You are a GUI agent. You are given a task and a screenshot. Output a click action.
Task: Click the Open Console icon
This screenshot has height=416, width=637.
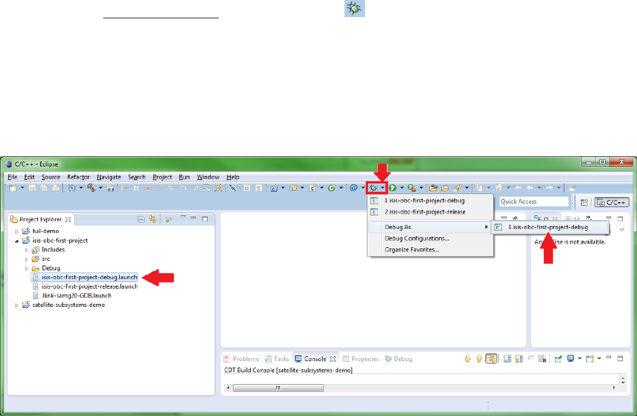(x=590, y=359)
